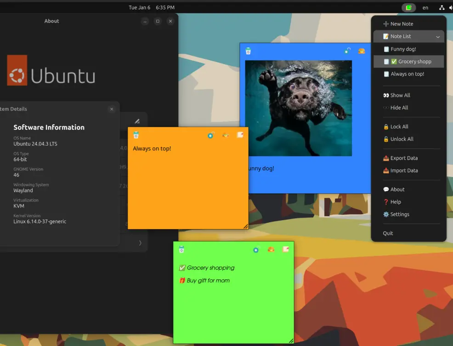
Task: Click the new note icon on the green note
Action: [286, 249]
